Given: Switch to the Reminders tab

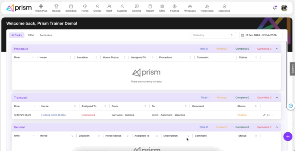Looking at the screenshot, I should 46,35.
